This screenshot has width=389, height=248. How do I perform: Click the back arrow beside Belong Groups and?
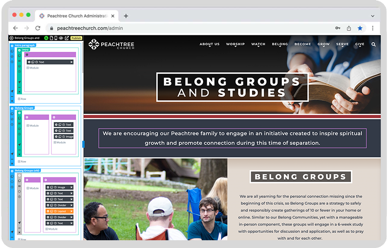click(x=11, y=38)
